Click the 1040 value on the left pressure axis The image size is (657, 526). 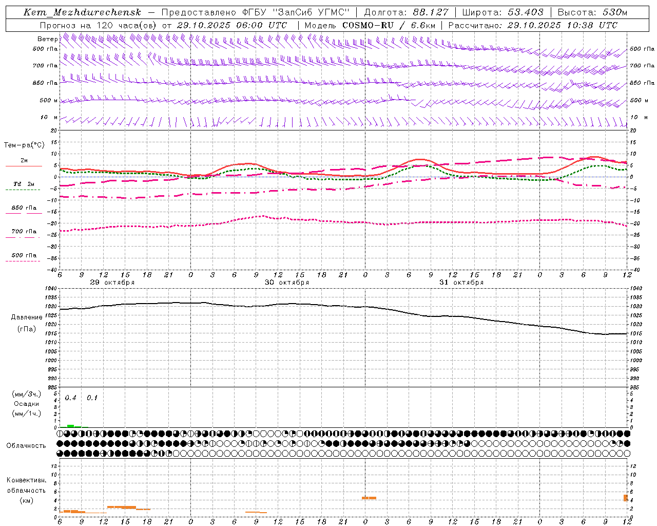[x=51, y=289]
